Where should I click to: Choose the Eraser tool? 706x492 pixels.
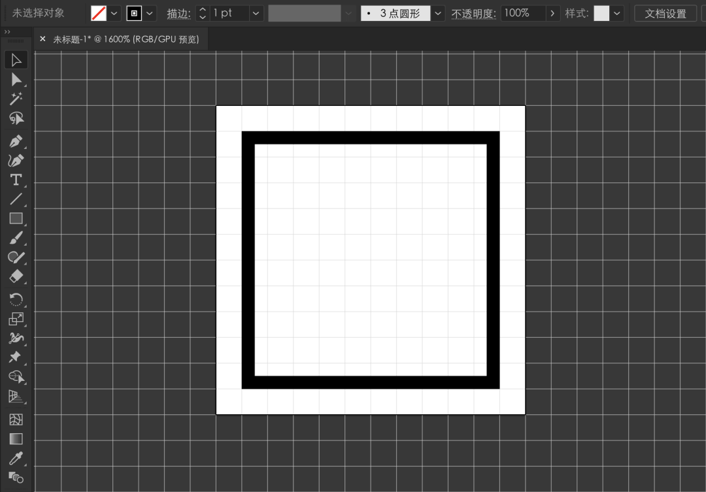coord(16,276)
